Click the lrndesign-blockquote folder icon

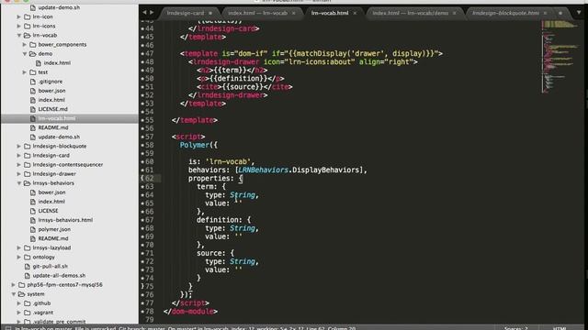coord(27,146)
